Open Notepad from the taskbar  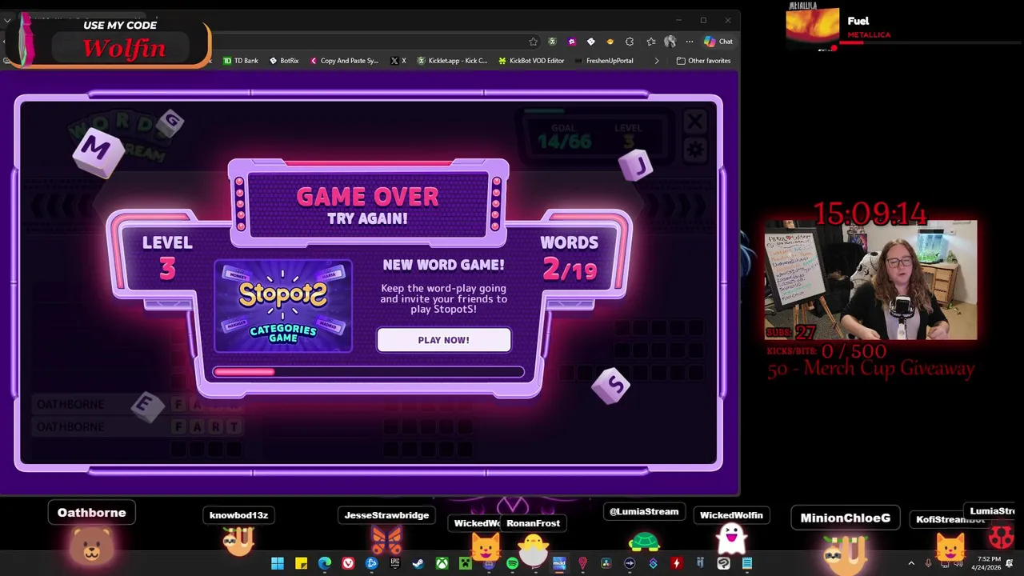click(x=746, y=564)
